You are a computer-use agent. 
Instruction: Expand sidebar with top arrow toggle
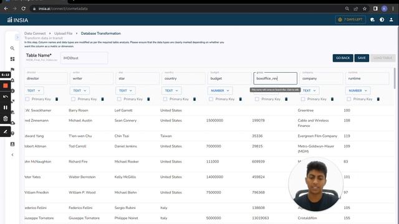[17, 37]
